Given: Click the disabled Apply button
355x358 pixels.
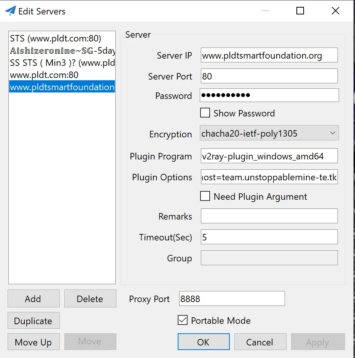Looking at the screenshot, I should tap(318, 342).
